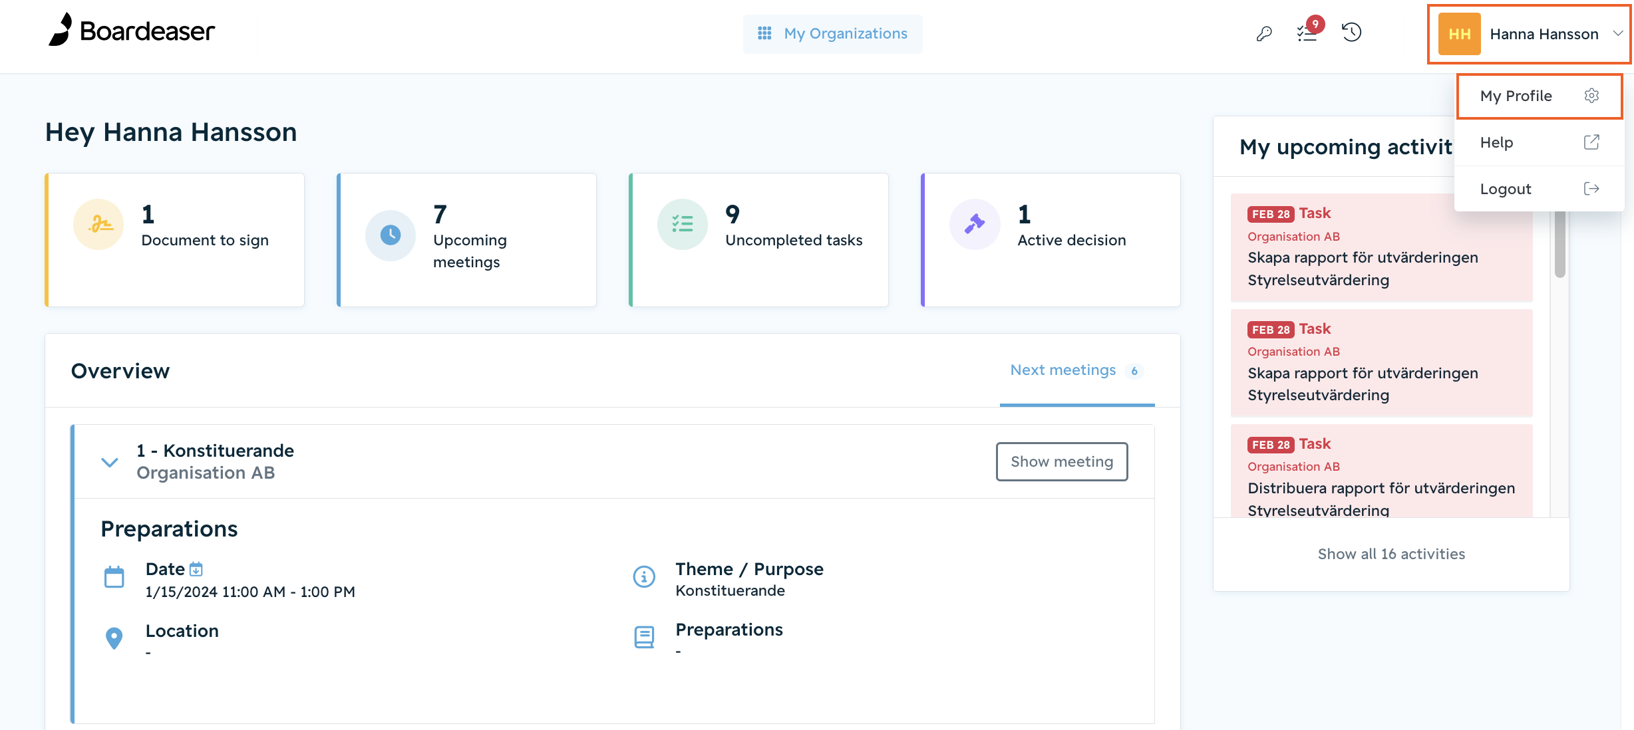Open the history clock icon
This screenshot has width=1634, height=730.
(1351, 33)
